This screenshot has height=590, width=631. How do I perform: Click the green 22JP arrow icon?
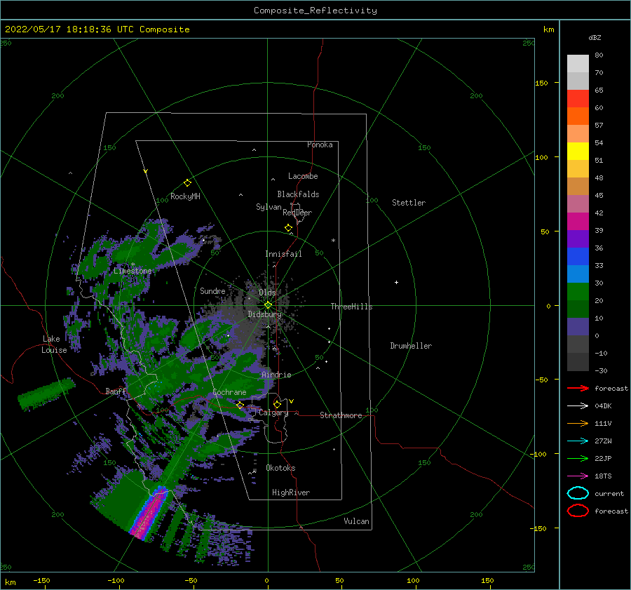(x=578, y=458)
